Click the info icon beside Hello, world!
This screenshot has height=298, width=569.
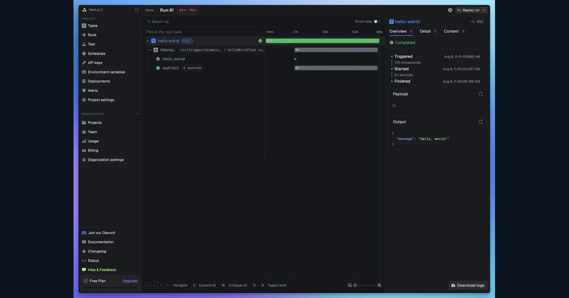[x=158, y=59]
